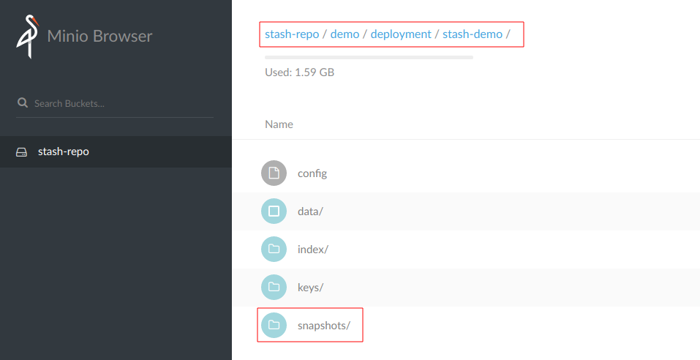Open the snapshots/ folder

coord(324,326)
